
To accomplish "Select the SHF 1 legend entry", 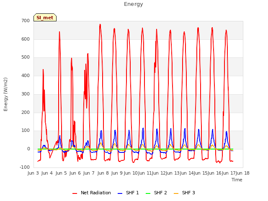I will pos(128,193).
